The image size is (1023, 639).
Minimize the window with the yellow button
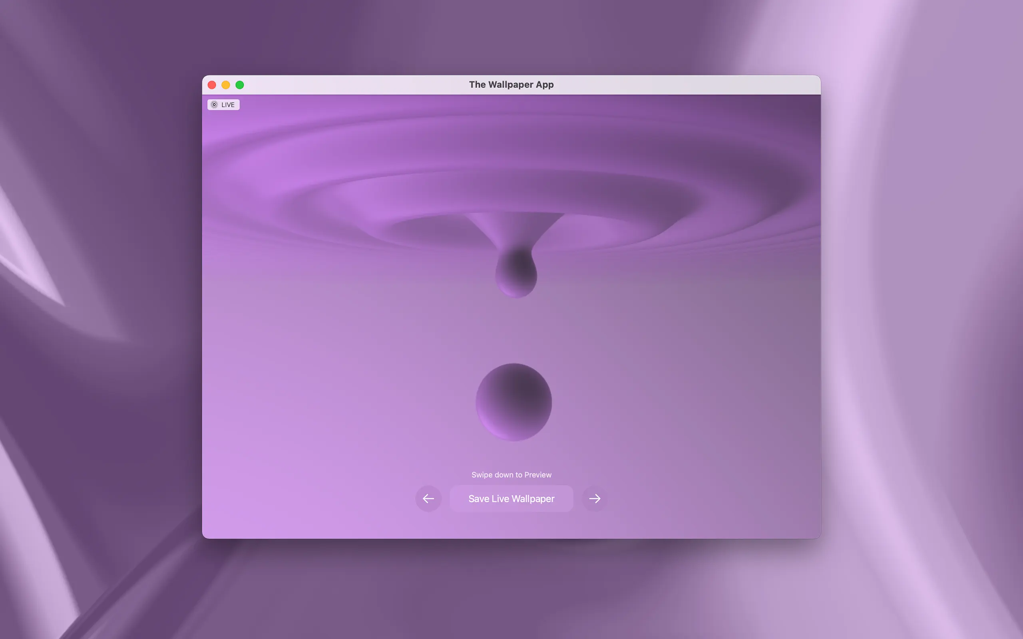(226, 85)
